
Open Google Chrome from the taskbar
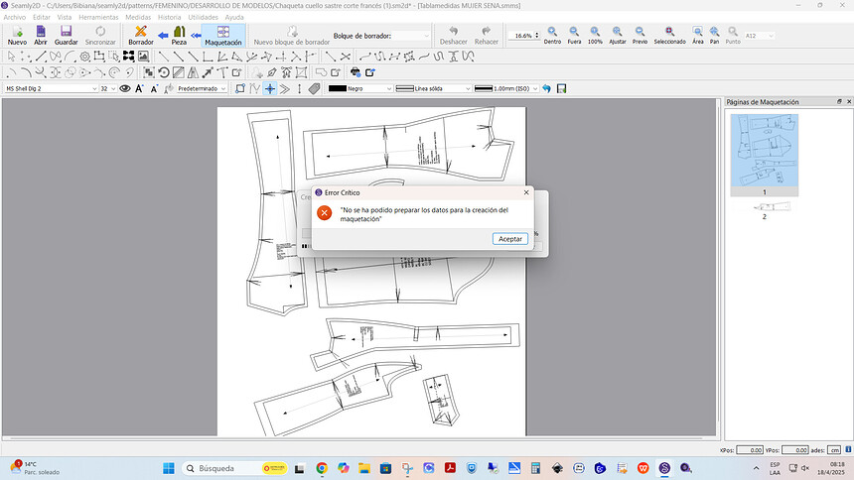tap(322, 468)
